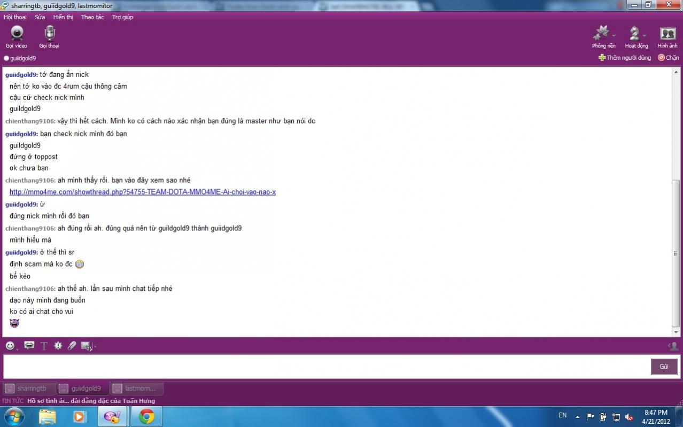Open the Sửa menu
Viewport: 683px width, 427px height.
[40, 17]
